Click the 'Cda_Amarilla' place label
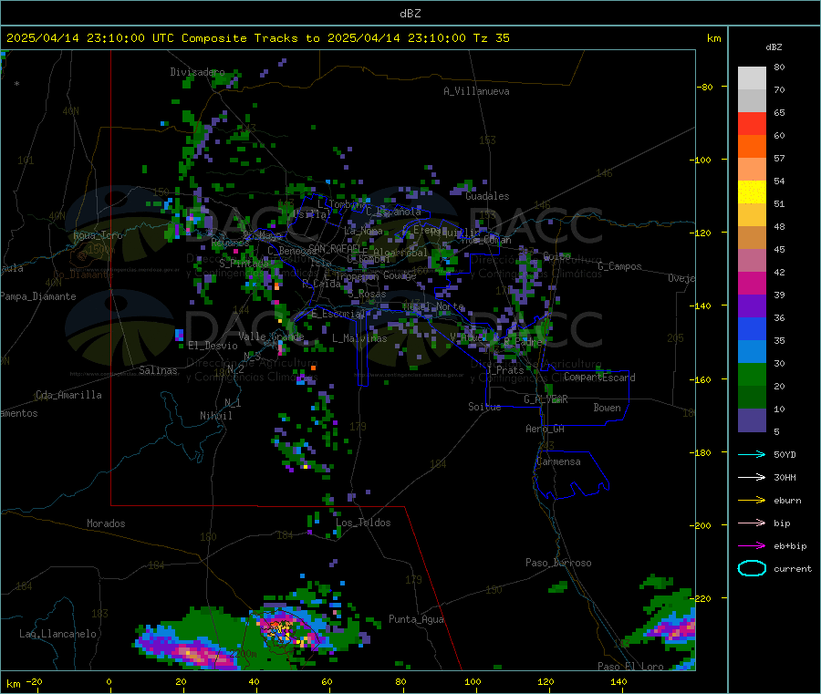 (x=69, y=395)
